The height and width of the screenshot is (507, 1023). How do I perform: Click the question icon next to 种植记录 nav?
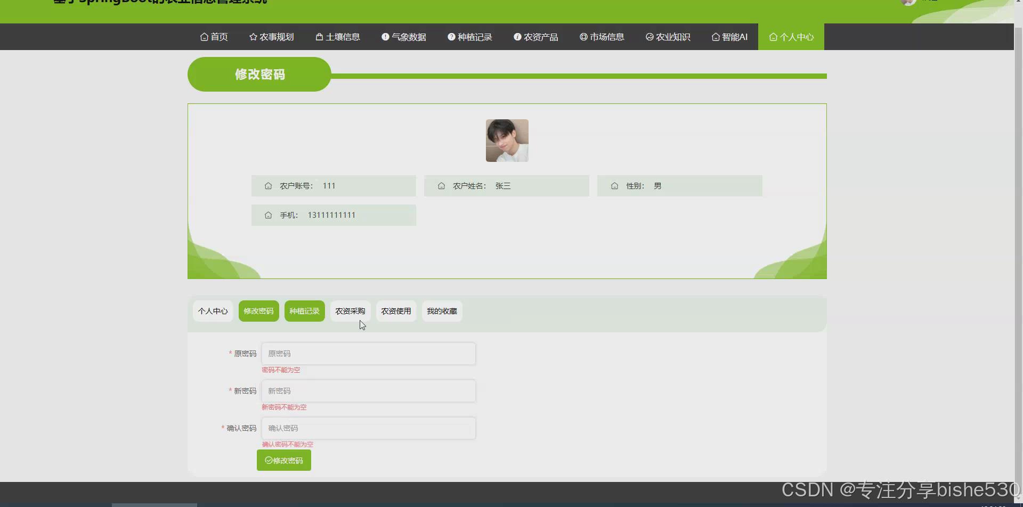451,37
